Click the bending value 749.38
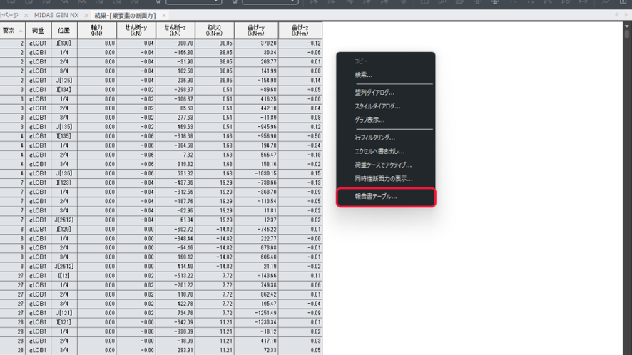This screenshot has width=632, height=355. pyautogui.click(x=256, y=285)
